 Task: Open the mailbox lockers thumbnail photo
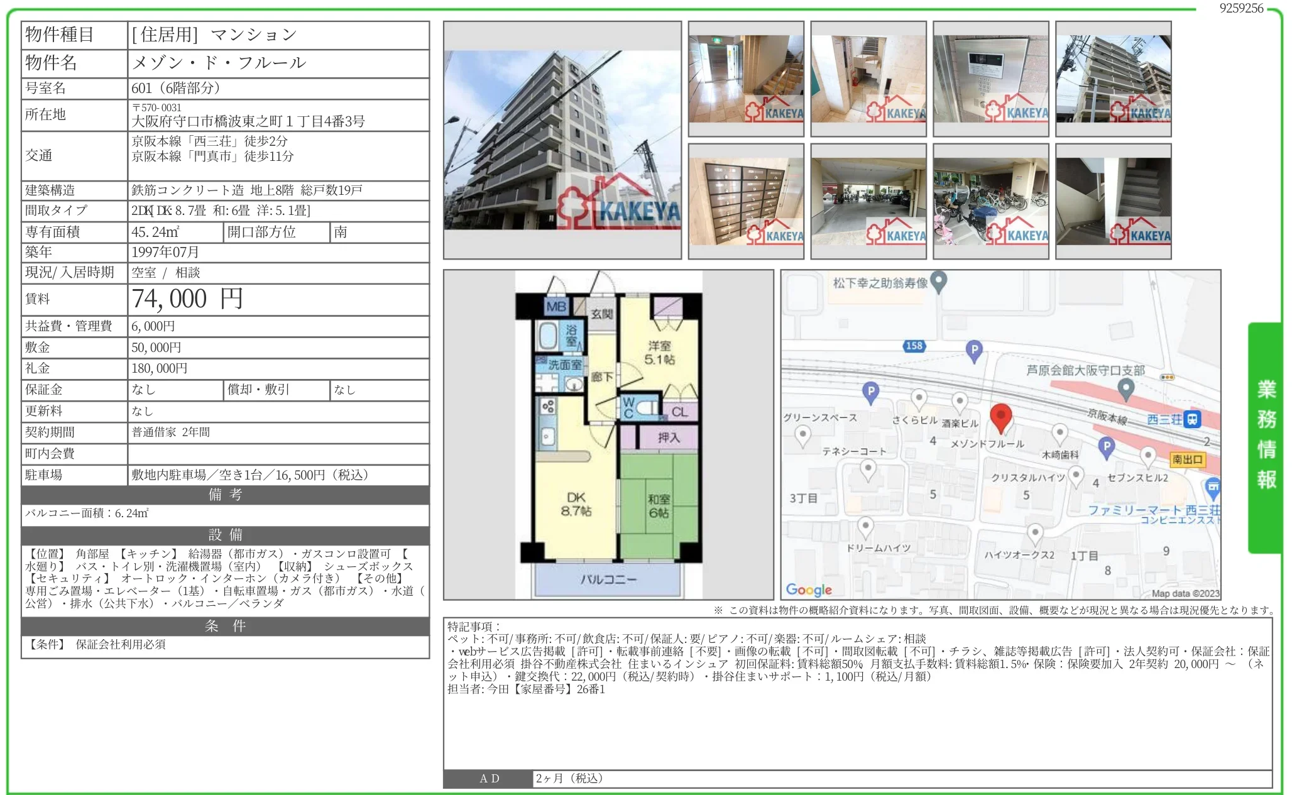click(x=746, y=201)
